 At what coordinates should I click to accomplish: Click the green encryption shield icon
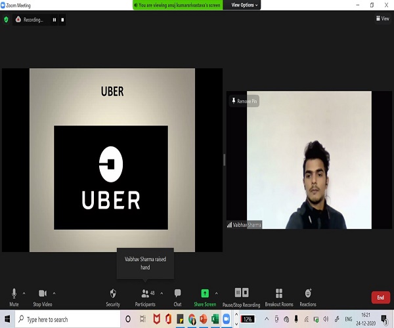click(6, 20)
